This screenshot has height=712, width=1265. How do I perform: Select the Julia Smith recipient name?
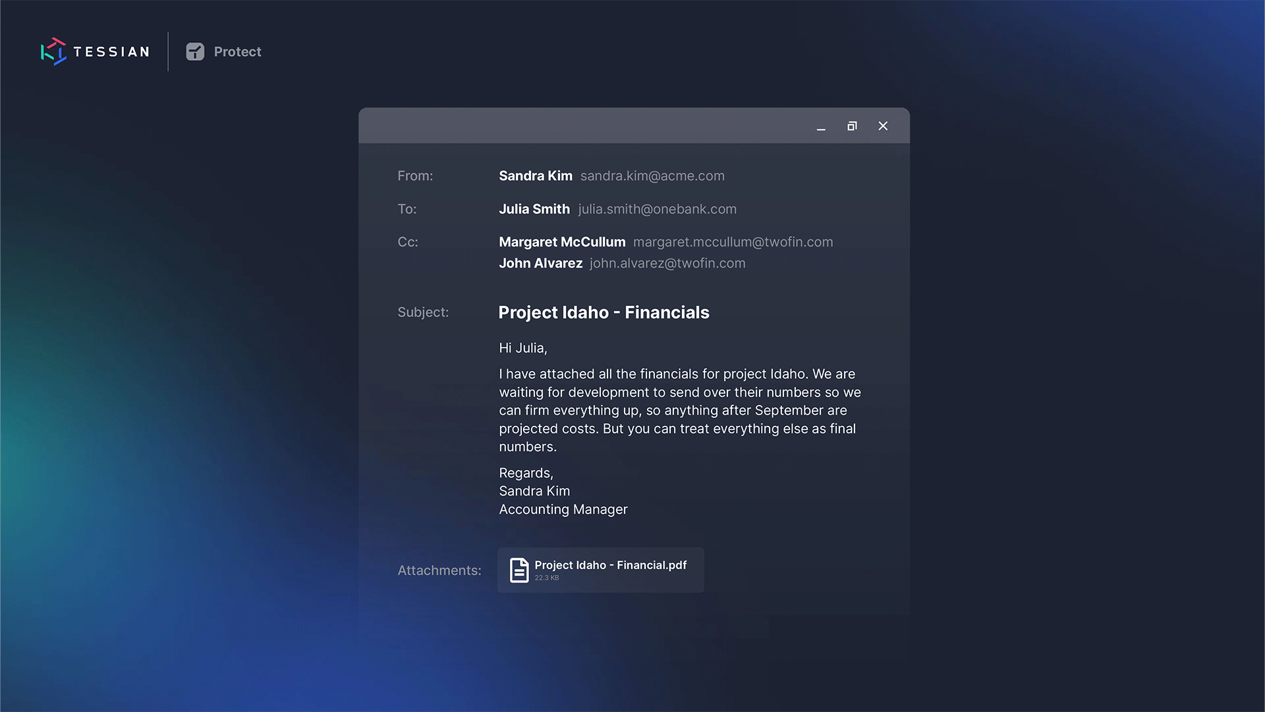point(534,209)
